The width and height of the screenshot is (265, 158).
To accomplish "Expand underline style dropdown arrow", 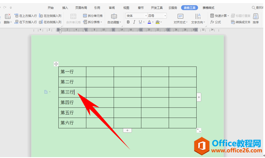I will tap(144, 22).
